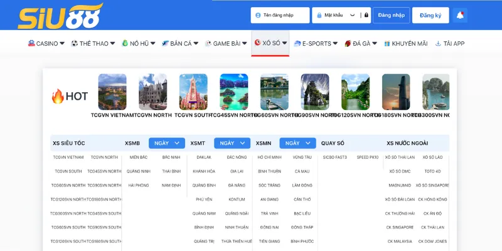Expand the BẮN CÁ dropdown arrow
This screenshot has width=502, height=251.
196,43
